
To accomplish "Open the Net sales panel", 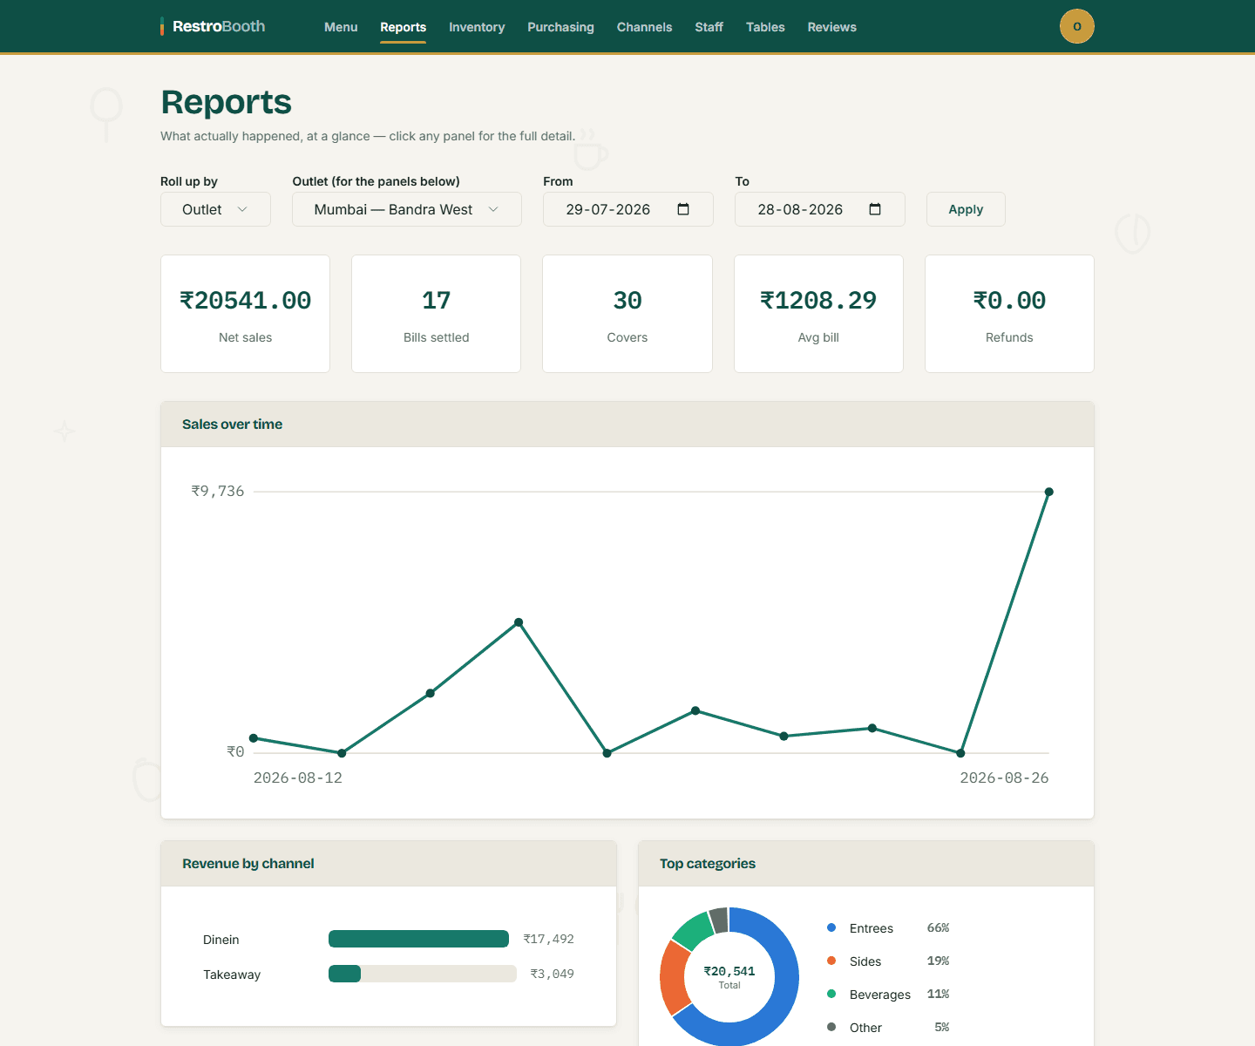I will click(x=245, y=314).
